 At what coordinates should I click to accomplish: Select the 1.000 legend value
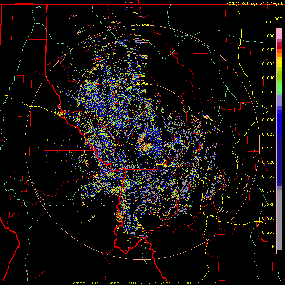pos(268,35)
